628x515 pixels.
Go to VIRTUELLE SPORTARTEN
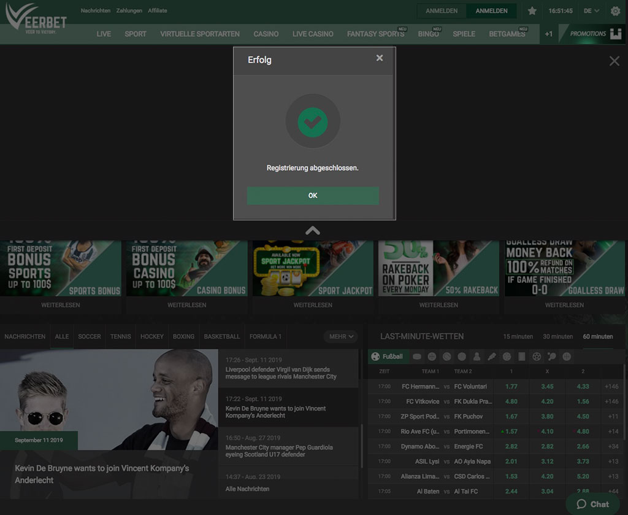(x=200, y=34)
